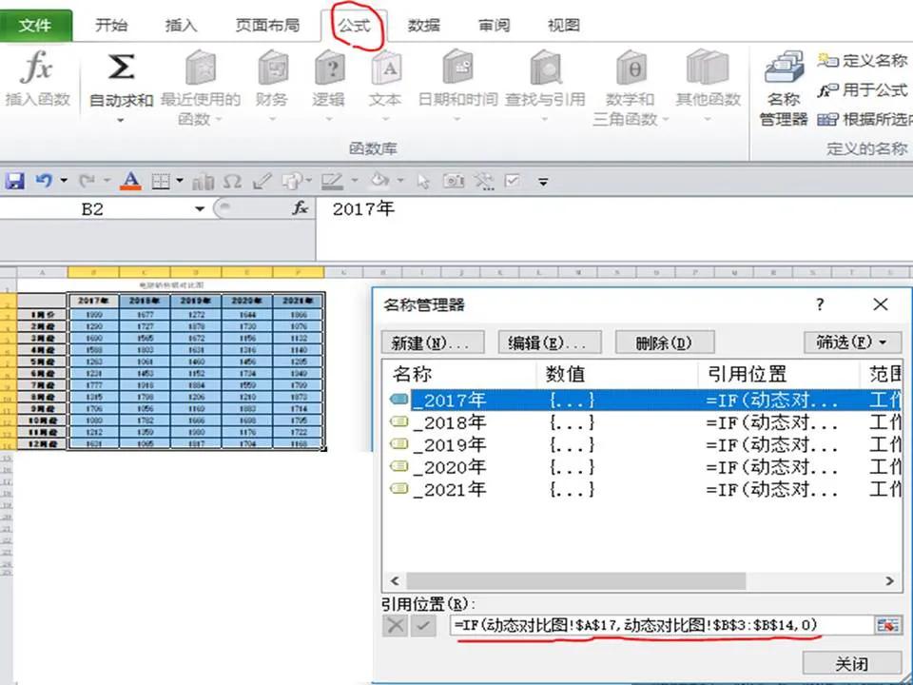Screen dimensions: 913x685
Task: Switch to View (视图) tab
Action: pos(564,26)
